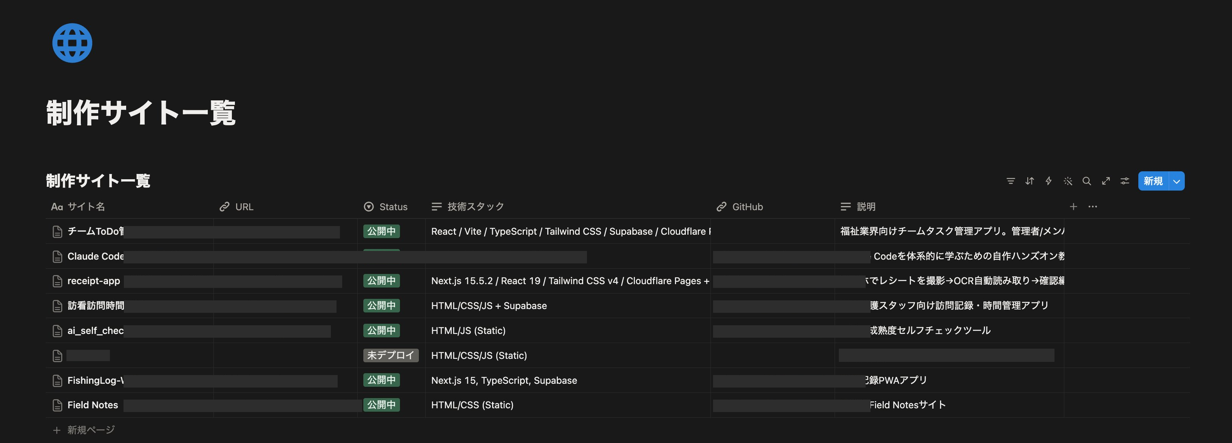Click the expand full-page arrows icon
This screenshot has width=1232, height=443.
1106,181
